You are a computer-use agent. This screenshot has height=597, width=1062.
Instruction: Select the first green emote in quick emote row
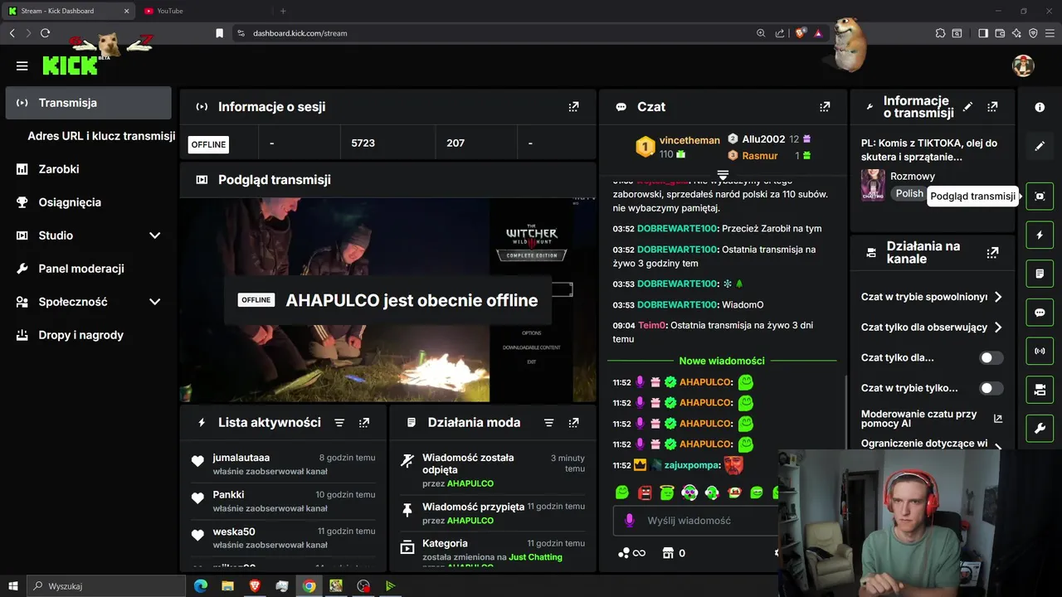(x=621, y=493)
